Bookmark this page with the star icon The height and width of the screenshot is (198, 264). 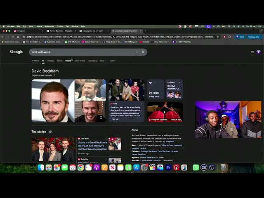click(218, 37)
